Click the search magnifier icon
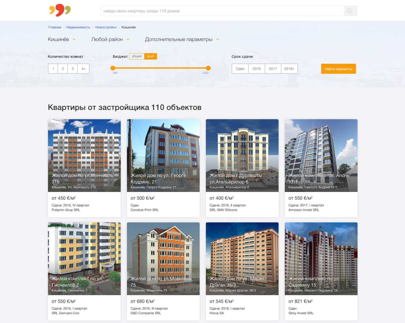 pos(350,11)
